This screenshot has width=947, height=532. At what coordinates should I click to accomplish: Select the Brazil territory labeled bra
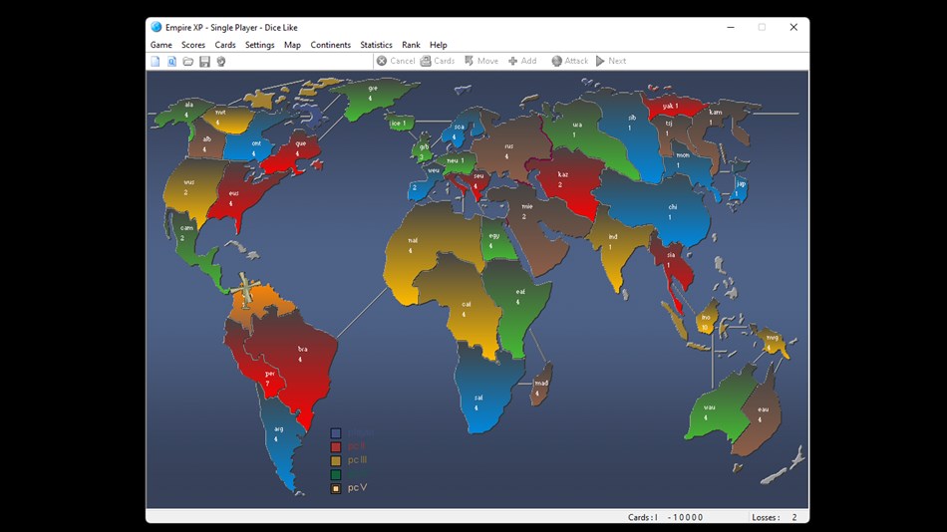click(x=296, y=357)
